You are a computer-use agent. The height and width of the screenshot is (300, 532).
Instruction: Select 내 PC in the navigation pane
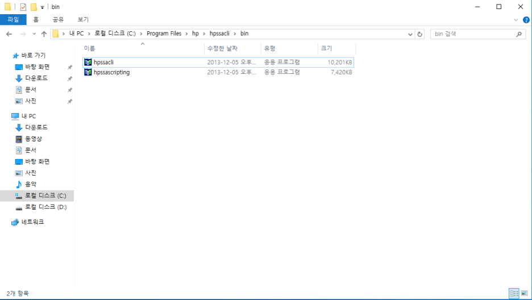[x=28, y=116]
